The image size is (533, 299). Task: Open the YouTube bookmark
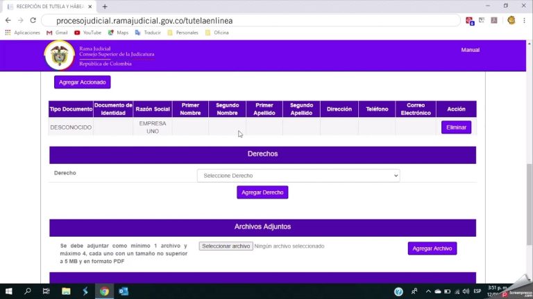87,33
